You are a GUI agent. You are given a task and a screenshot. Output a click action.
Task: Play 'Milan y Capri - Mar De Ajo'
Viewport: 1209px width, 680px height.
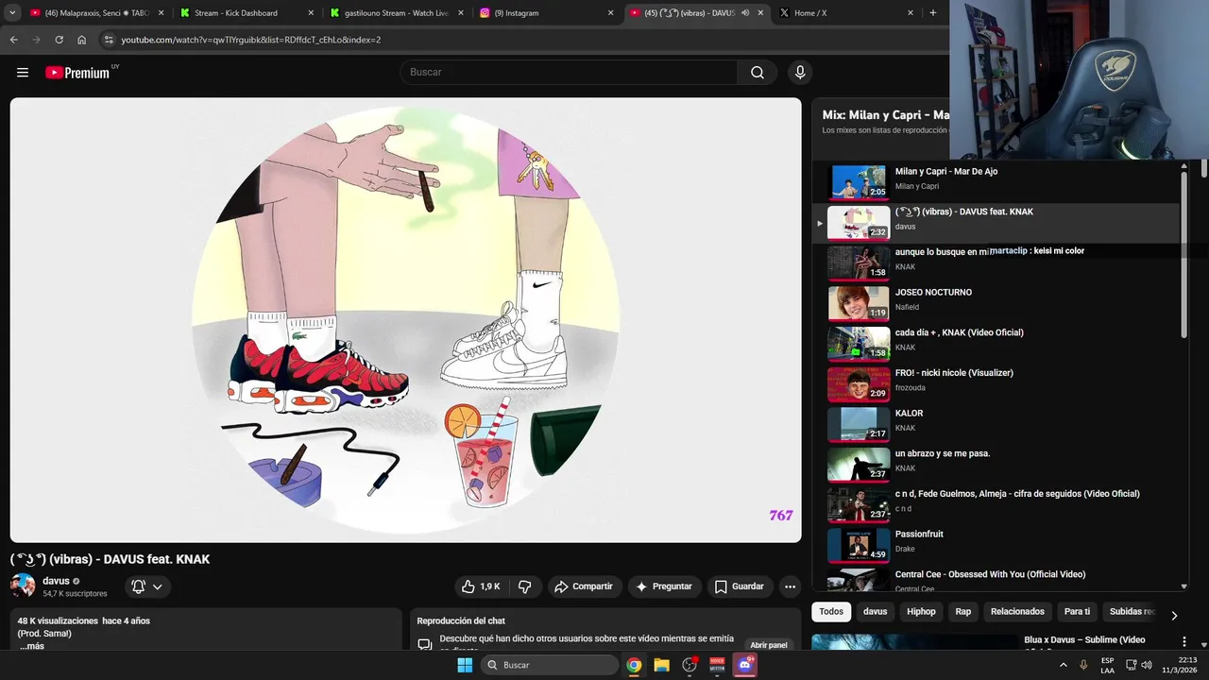coord(996,183)
